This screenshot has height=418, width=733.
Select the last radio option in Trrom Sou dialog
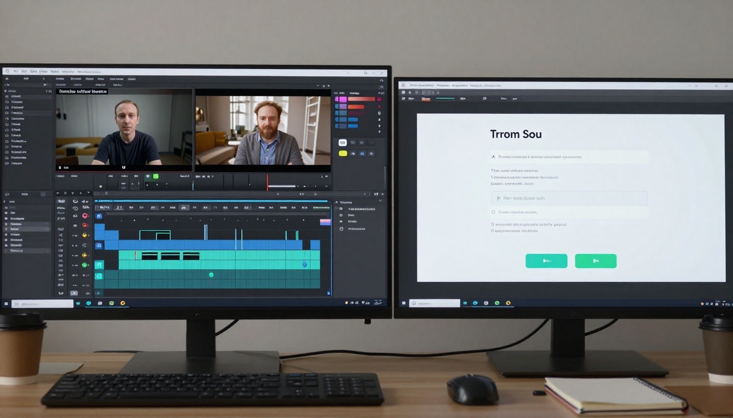(x=493, y=231)
